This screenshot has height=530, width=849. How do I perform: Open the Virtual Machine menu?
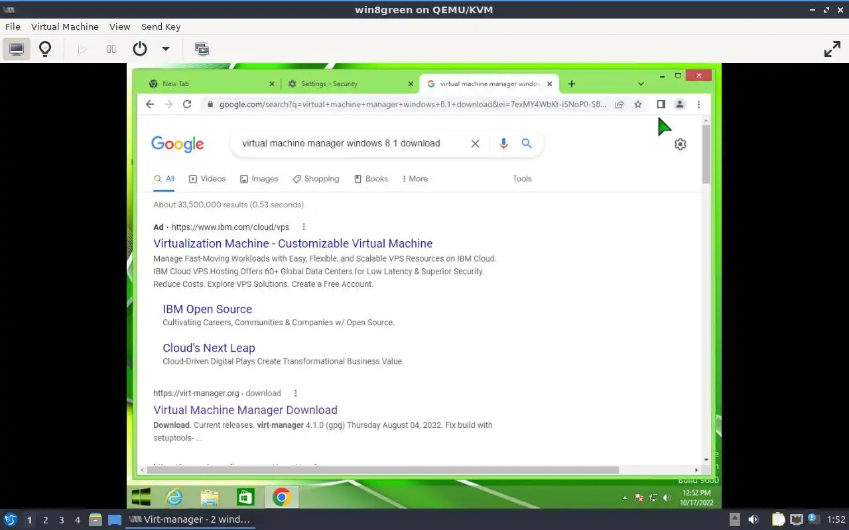tap(65, 26)
